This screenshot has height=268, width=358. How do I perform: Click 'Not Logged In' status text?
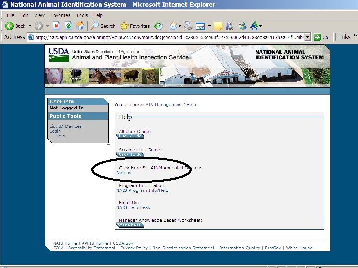pyautogui.click(x=66, y=108)
